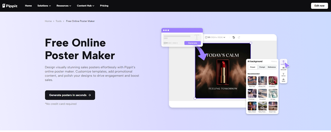
Task: Switch to the Prompt tab
Action: point(262,67)
